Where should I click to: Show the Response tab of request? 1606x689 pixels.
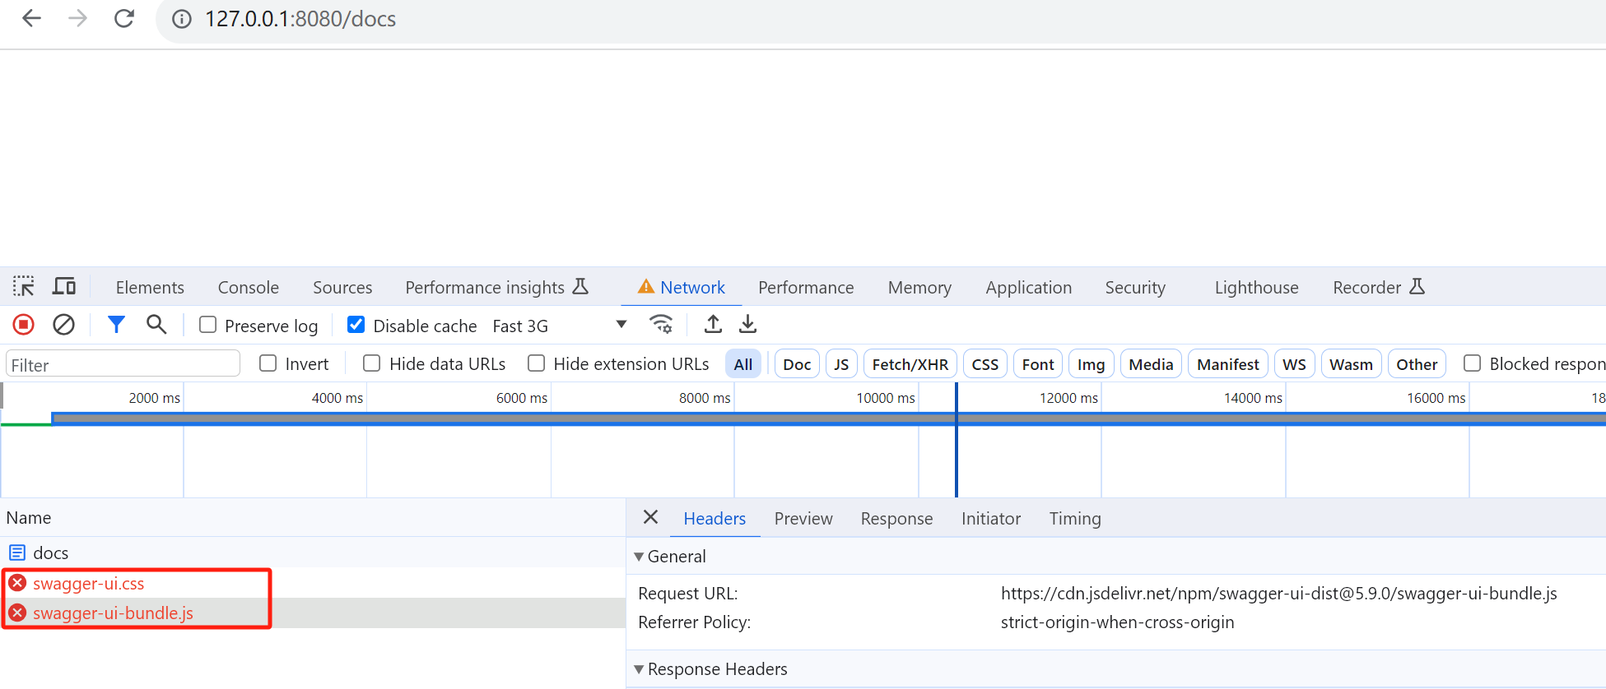[896, 519]
